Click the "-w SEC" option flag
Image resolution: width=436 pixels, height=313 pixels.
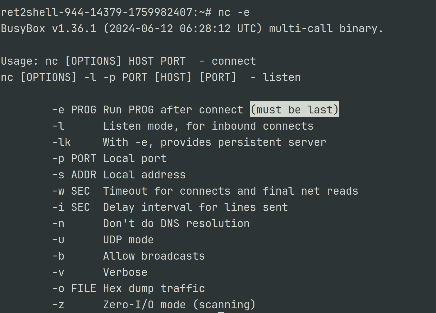tap(71, 191)
